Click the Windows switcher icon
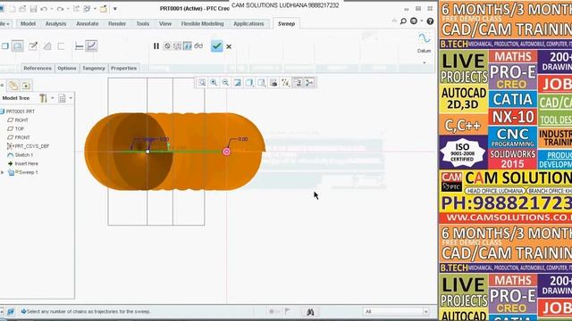Image resolution: width=572 pixels, height=321 pixels. pos(87,8)
